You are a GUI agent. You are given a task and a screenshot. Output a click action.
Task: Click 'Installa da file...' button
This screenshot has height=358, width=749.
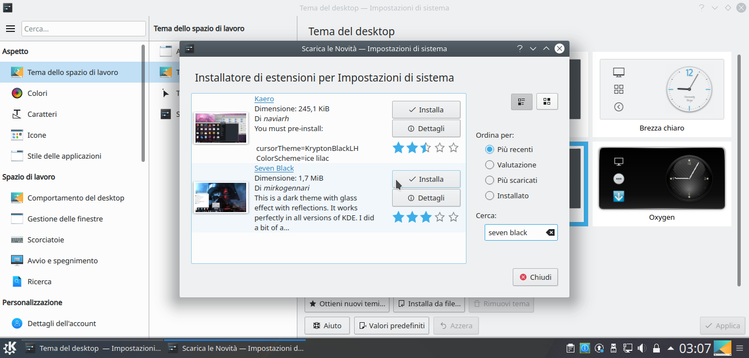tap(429, 303)
